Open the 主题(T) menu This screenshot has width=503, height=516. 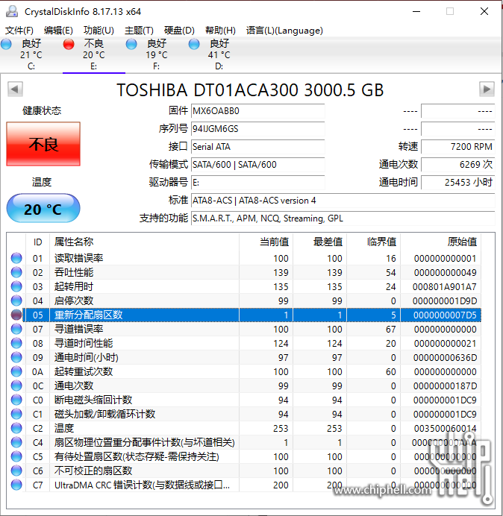click(139, 31)
